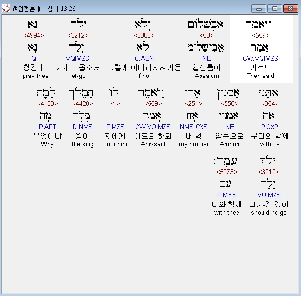Click Strong's number <53>
The image size is (301, 296).
pos(207,35)
